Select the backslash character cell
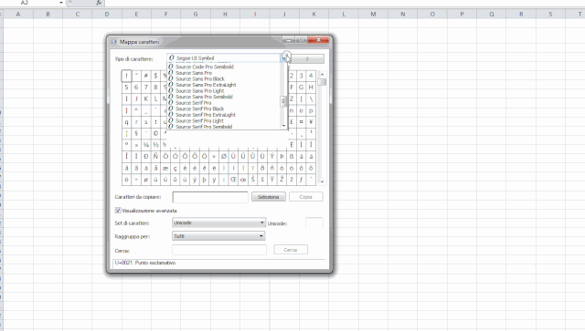 (311, 98)
